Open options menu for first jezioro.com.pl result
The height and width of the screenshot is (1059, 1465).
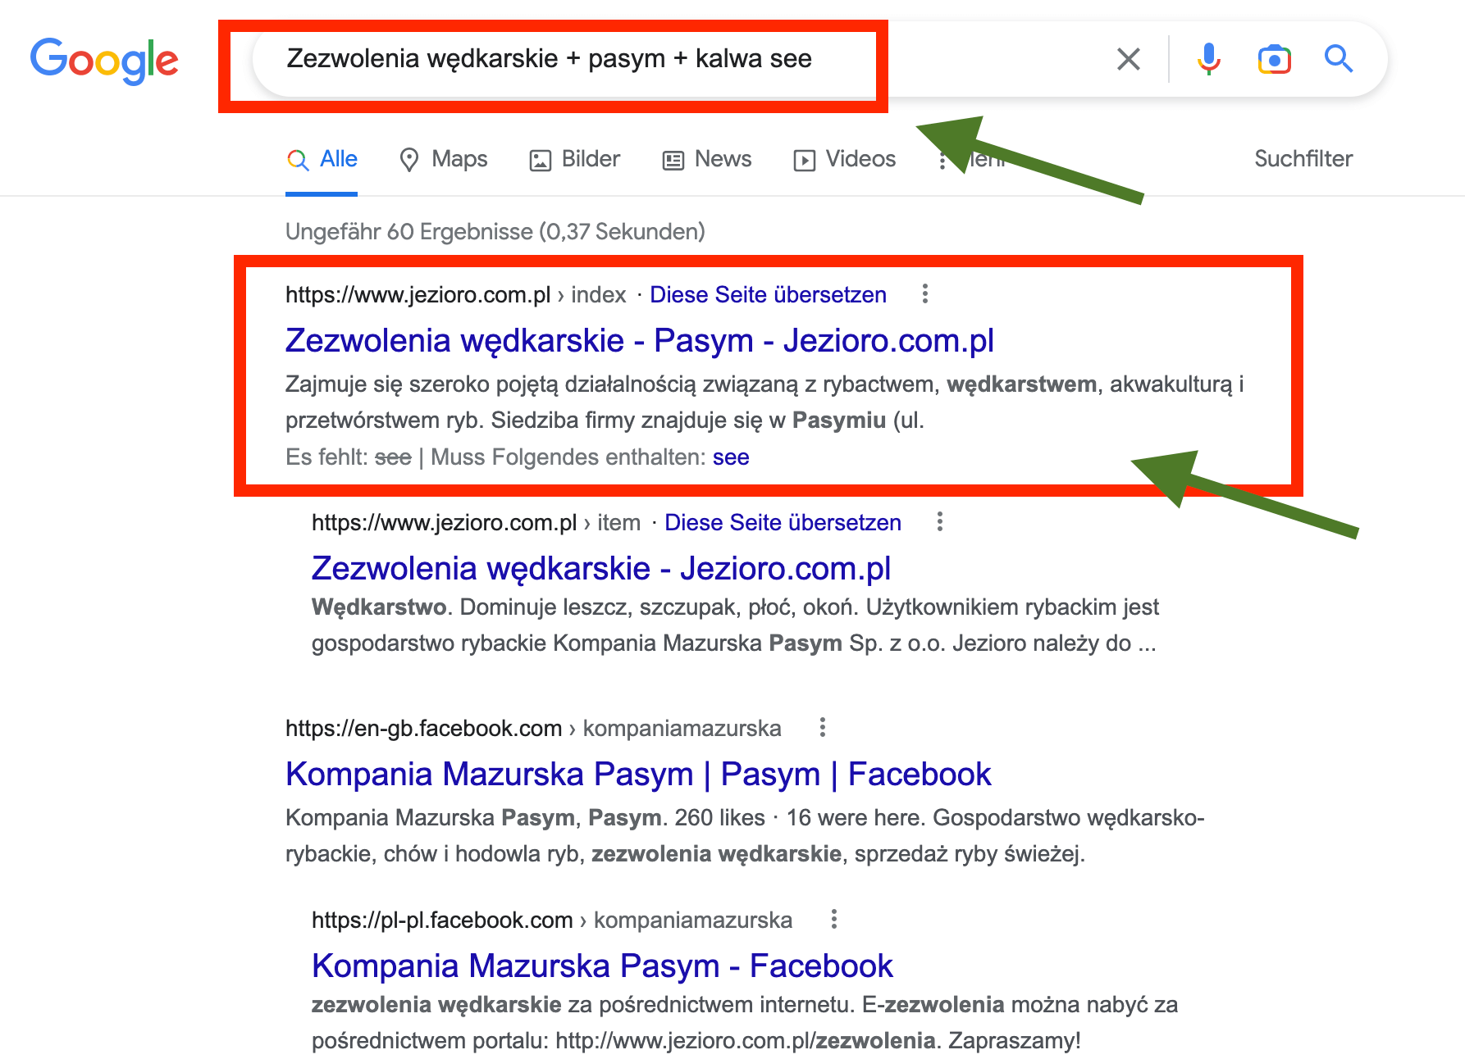tap(925, 294)
